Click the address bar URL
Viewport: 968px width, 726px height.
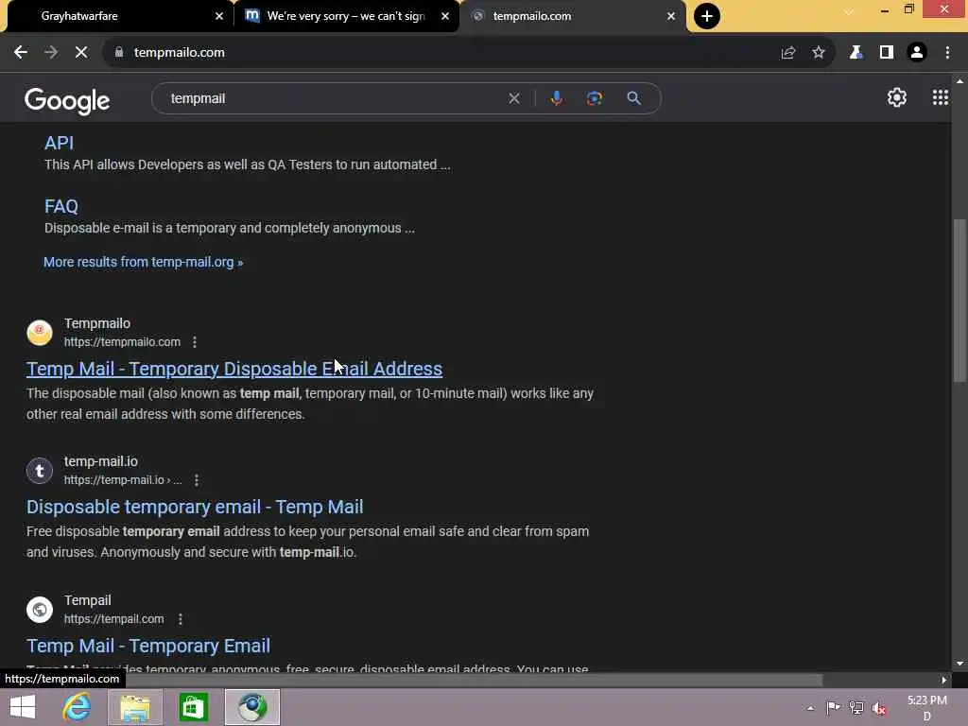179,53
